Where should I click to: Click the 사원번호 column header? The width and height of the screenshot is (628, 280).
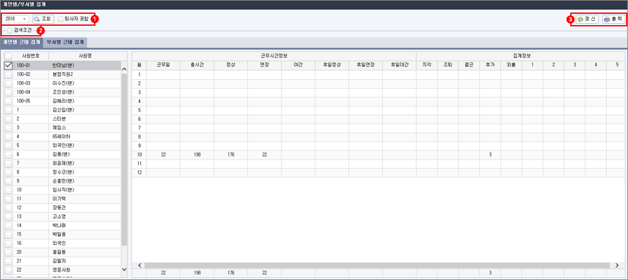pyautogui.click(x=31, y=56)
